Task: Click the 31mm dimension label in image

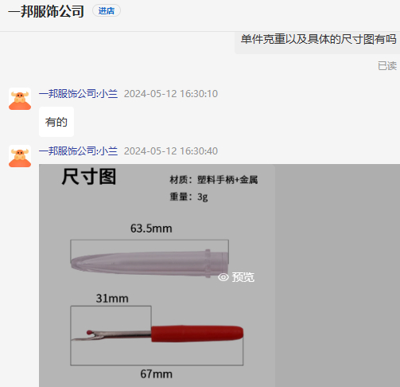Action: [112, 299]
